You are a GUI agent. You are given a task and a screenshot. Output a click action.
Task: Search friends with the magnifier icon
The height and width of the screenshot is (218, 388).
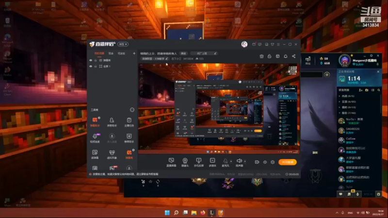pos(379,90)
